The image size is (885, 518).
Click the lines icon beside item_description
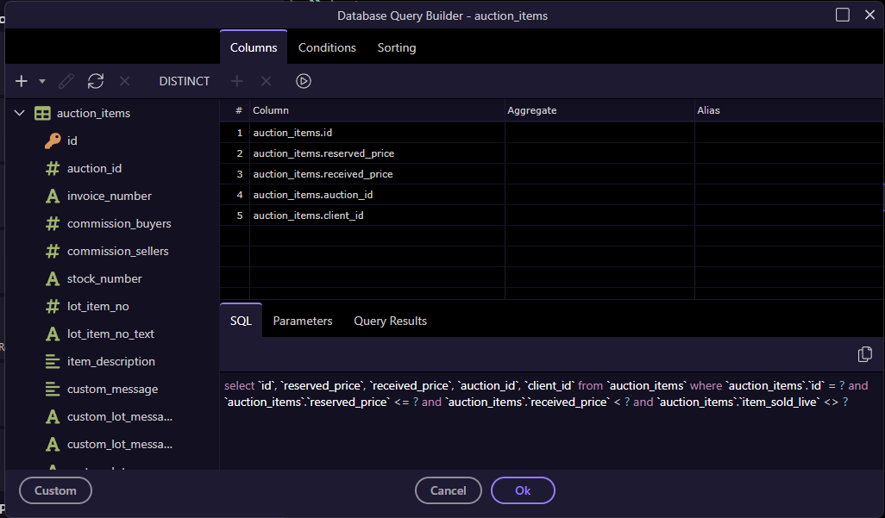[53, 361]
